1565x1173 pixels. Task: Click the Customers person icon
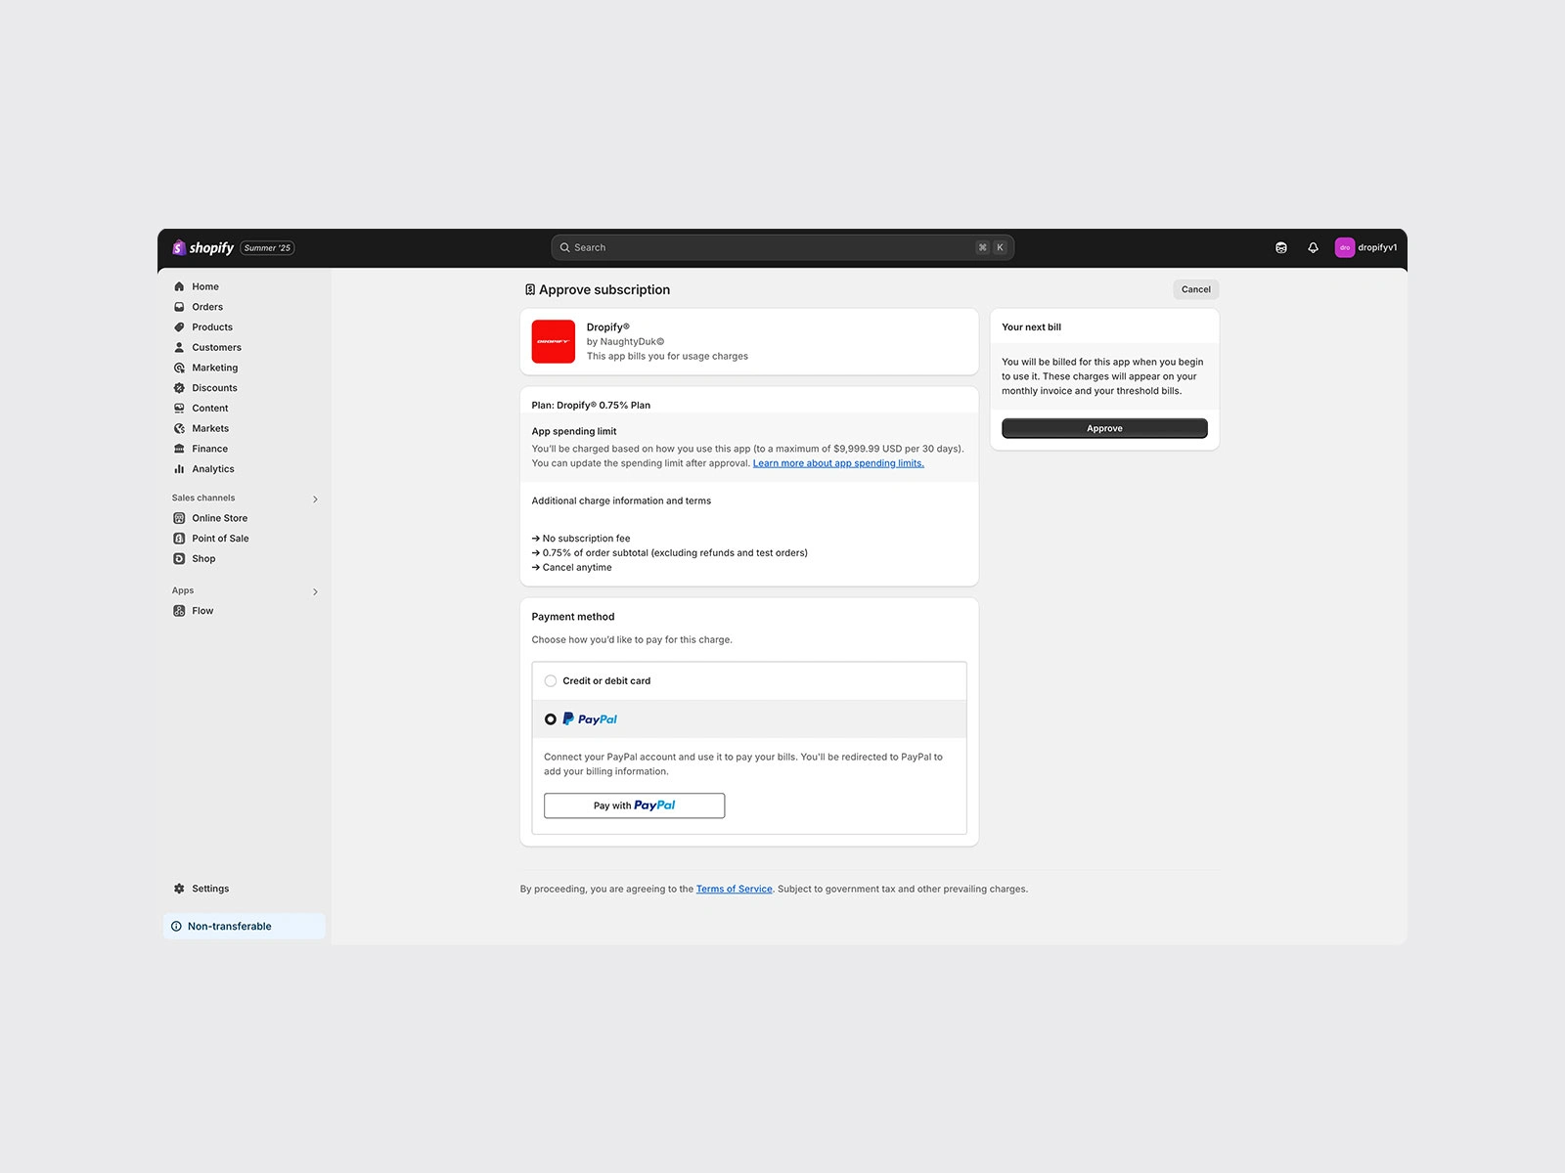tap(179, 348)
